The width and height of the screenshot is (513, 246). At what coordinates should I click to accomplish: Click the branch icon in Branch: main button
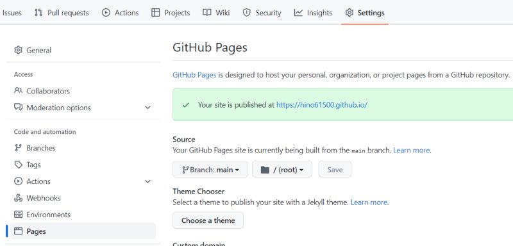click(185, 170)
